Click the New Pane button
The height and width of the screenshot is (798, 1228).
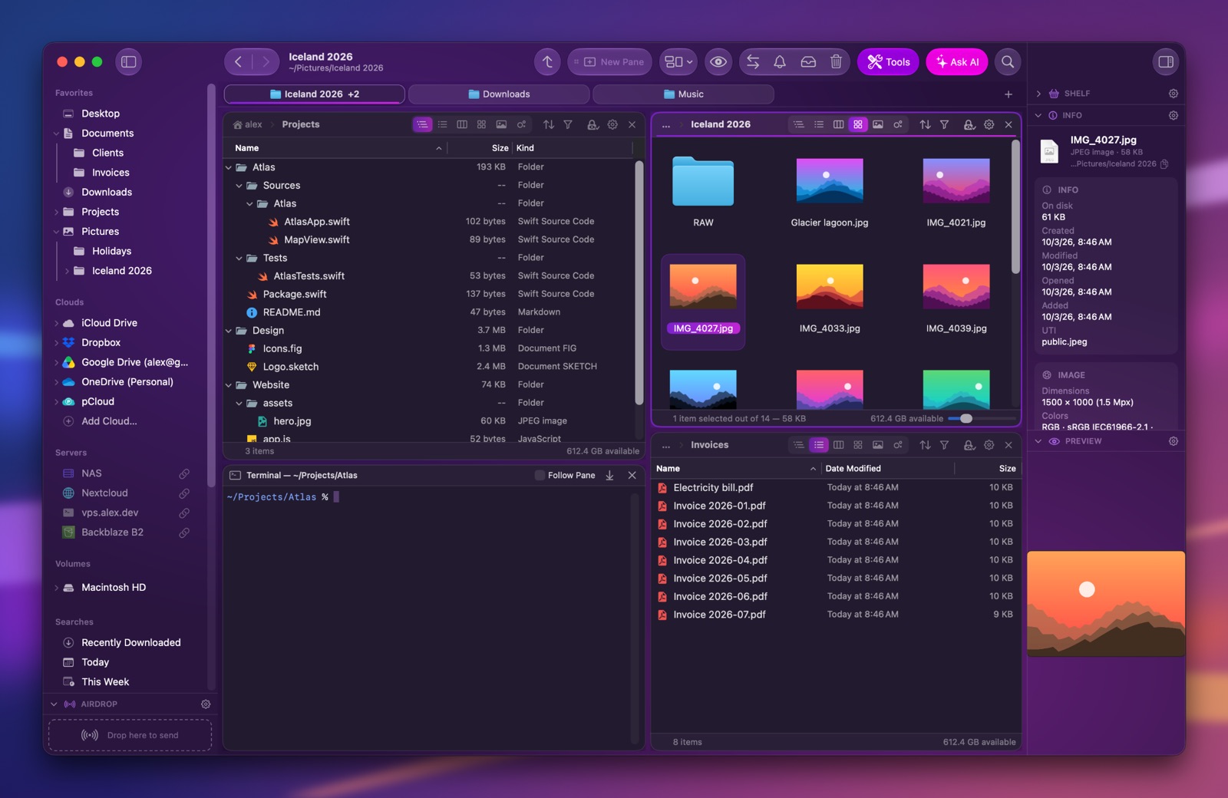point(610,62)
